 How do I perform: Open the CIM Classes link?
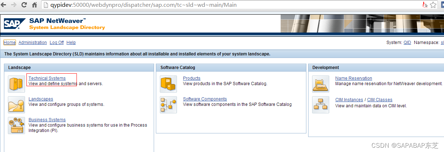pos(380,100)
